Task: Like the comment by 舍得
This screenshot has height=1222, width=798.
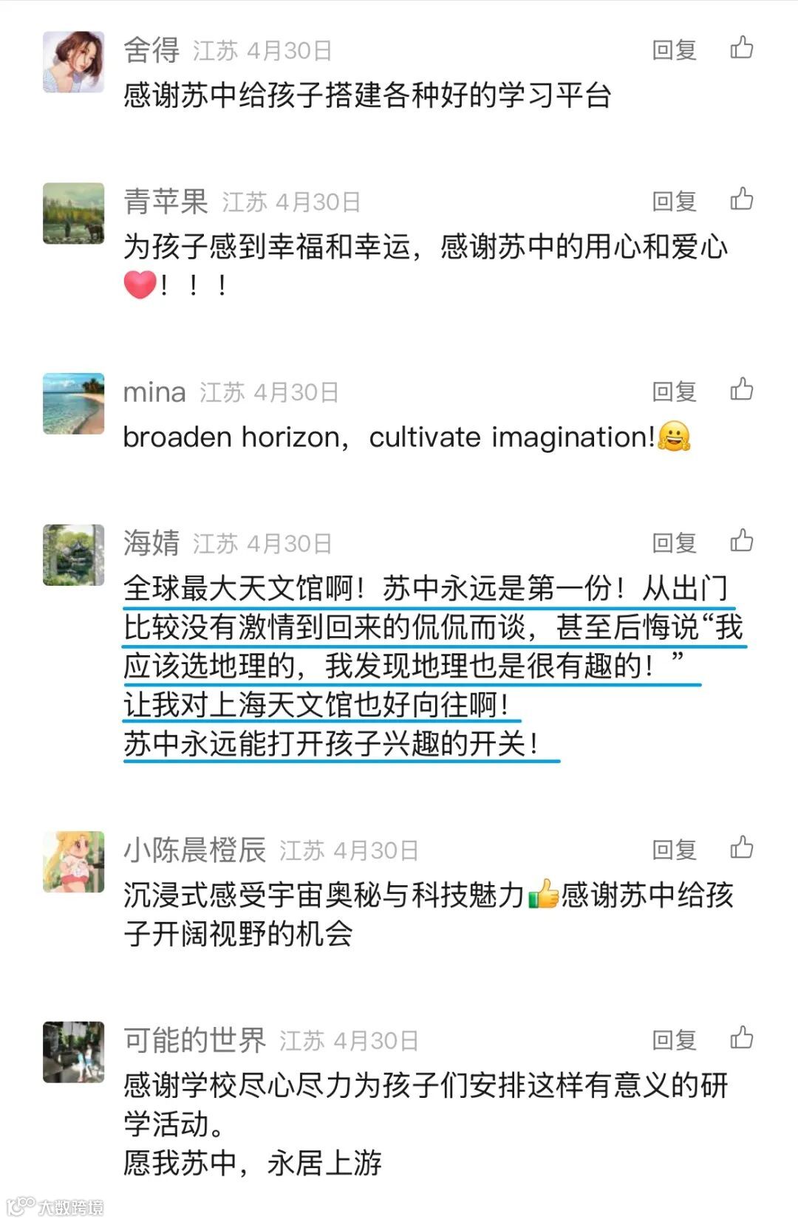Action: [741, 48]
